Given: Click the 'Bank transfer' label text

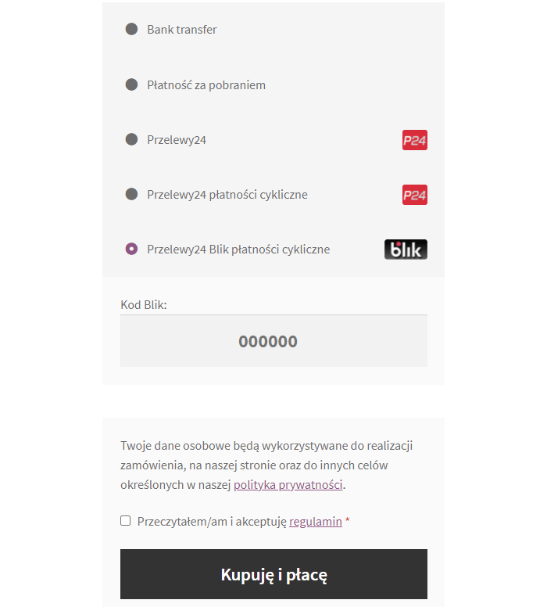Looking at the screenshot, I should point(182,30).
